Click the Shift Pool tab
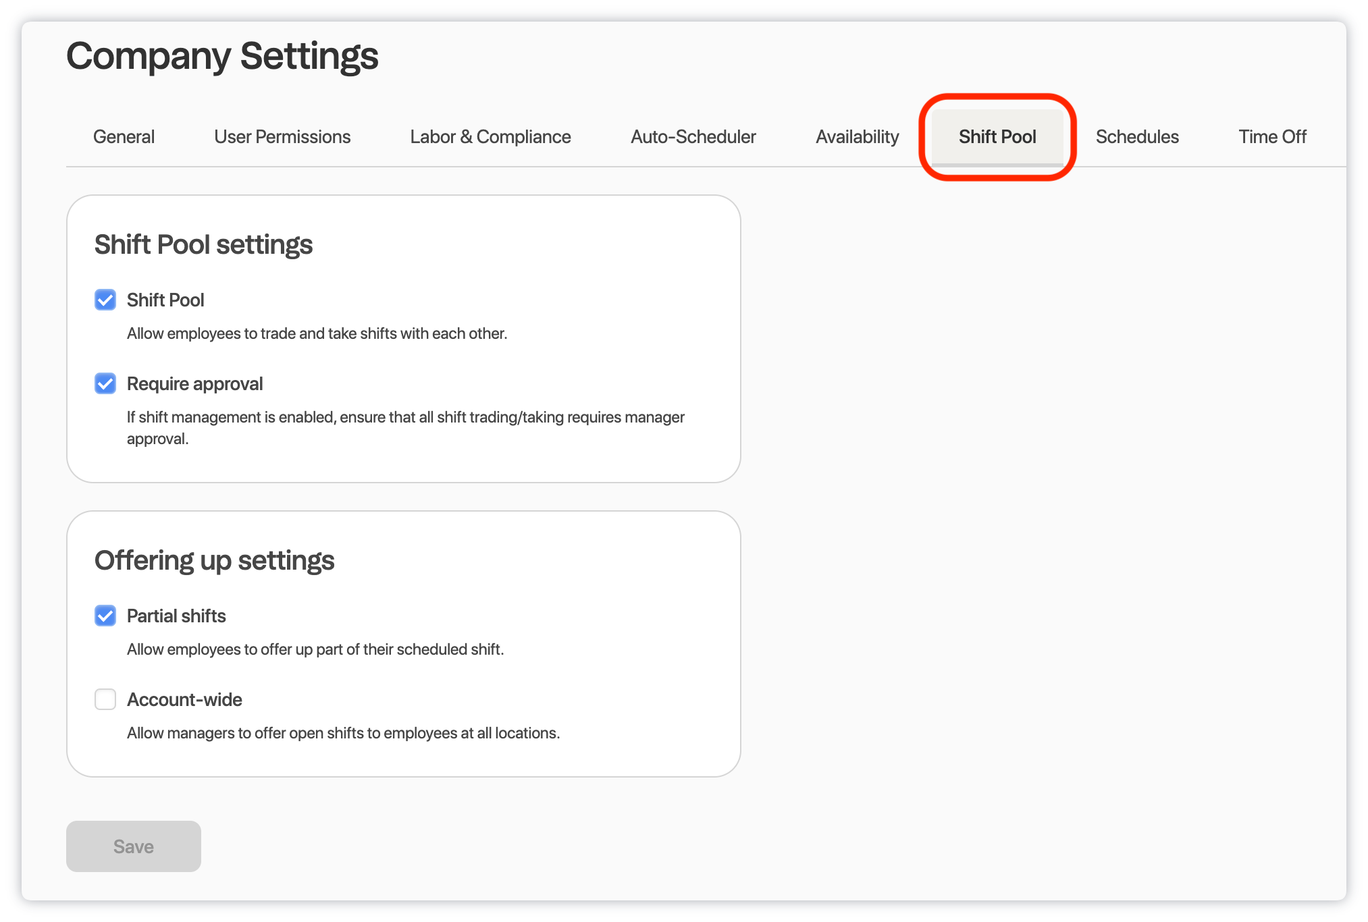This screenshot has width=1368, height=922. click(x=997, y=137)
